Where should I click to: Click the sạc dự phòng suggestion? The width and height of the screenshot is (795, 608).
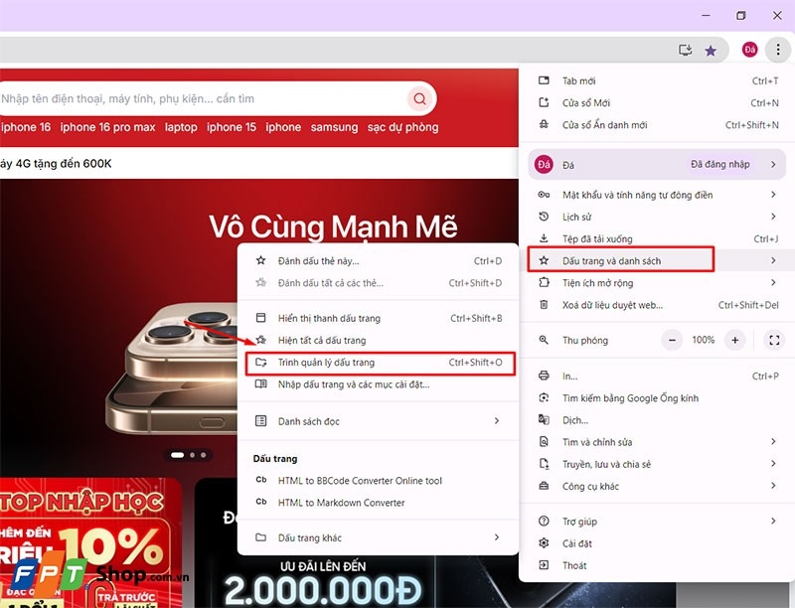(x=403, y=127)
